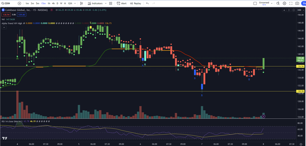The width and height of the screenshot is (306, 146).
Task: Click the market status icon beside NASDAQ
Action: click(x=52, y=10)
